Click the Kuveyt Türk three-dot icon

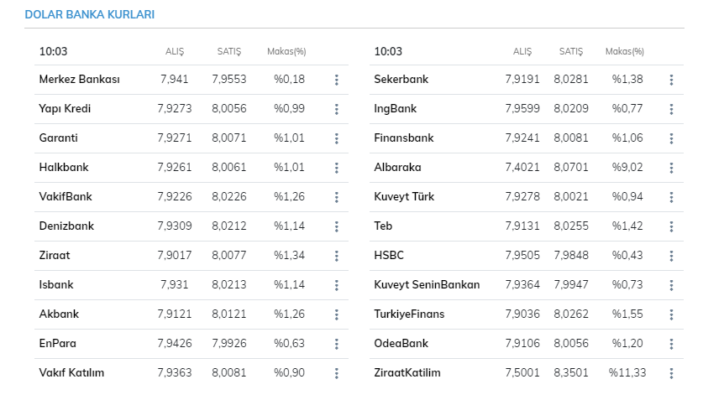click(671, 197)
